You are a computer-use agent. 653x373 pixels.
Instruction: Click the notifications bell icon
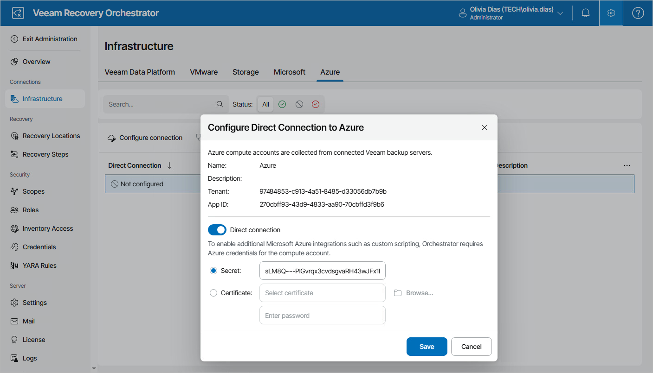point(586,13)
